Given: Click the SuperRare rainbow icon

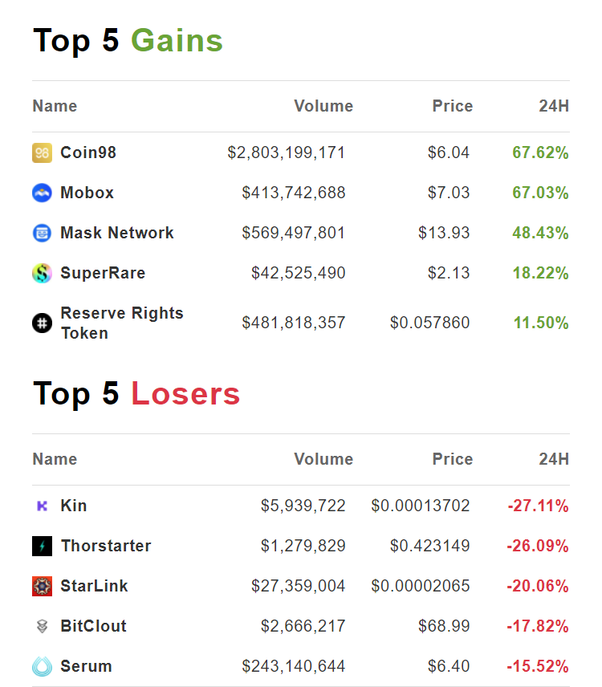Looking at the screenshot, I should click(x=42, y=273).
